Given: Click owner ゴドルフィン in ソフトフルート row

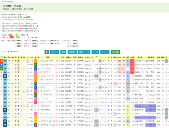Looking at the screenshot, I should point(140,68).
